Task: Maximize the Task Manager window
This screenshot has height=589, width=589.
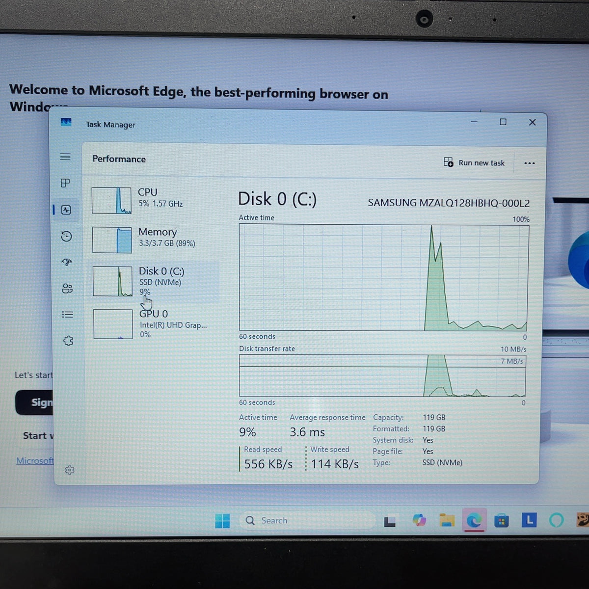Action: pos(503,122)
